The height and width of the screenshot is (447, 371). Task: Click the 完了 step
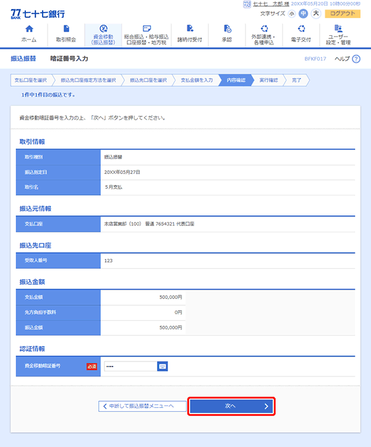296,80
